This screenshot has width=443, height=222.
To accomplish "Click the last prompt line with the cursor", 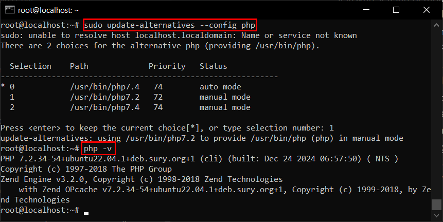I will coord(45,210).
